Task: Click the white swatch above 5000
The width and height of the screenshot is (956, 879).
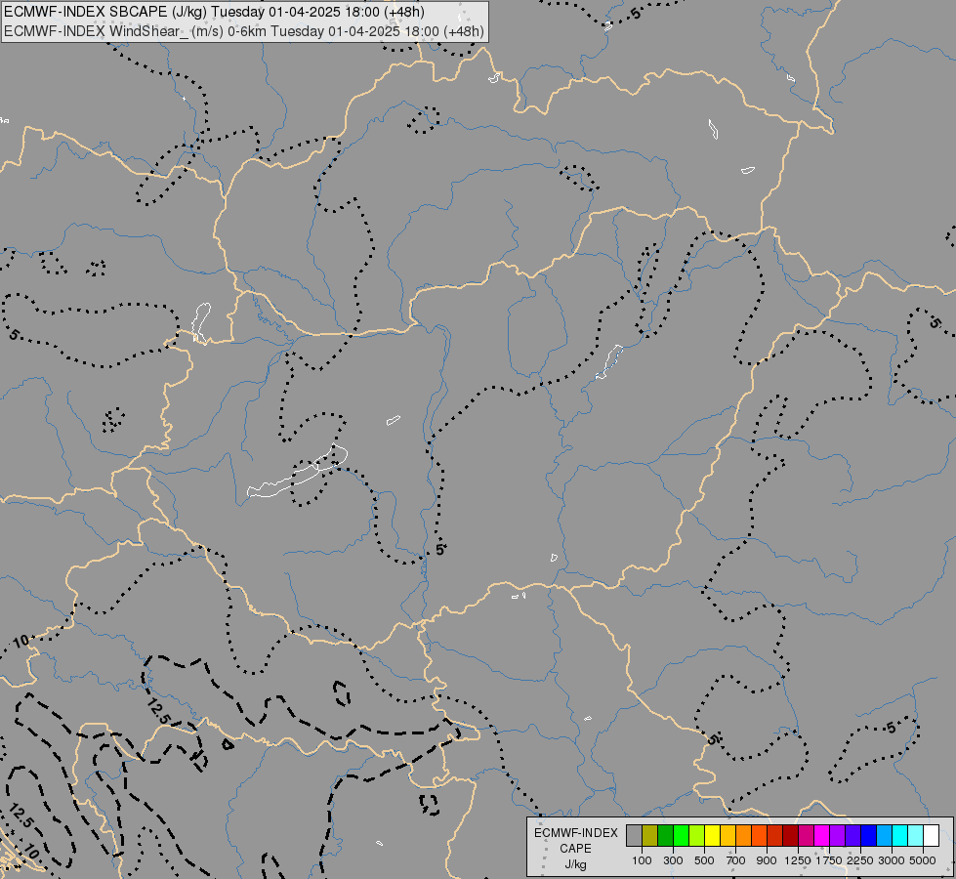Action: coord(932,835)
